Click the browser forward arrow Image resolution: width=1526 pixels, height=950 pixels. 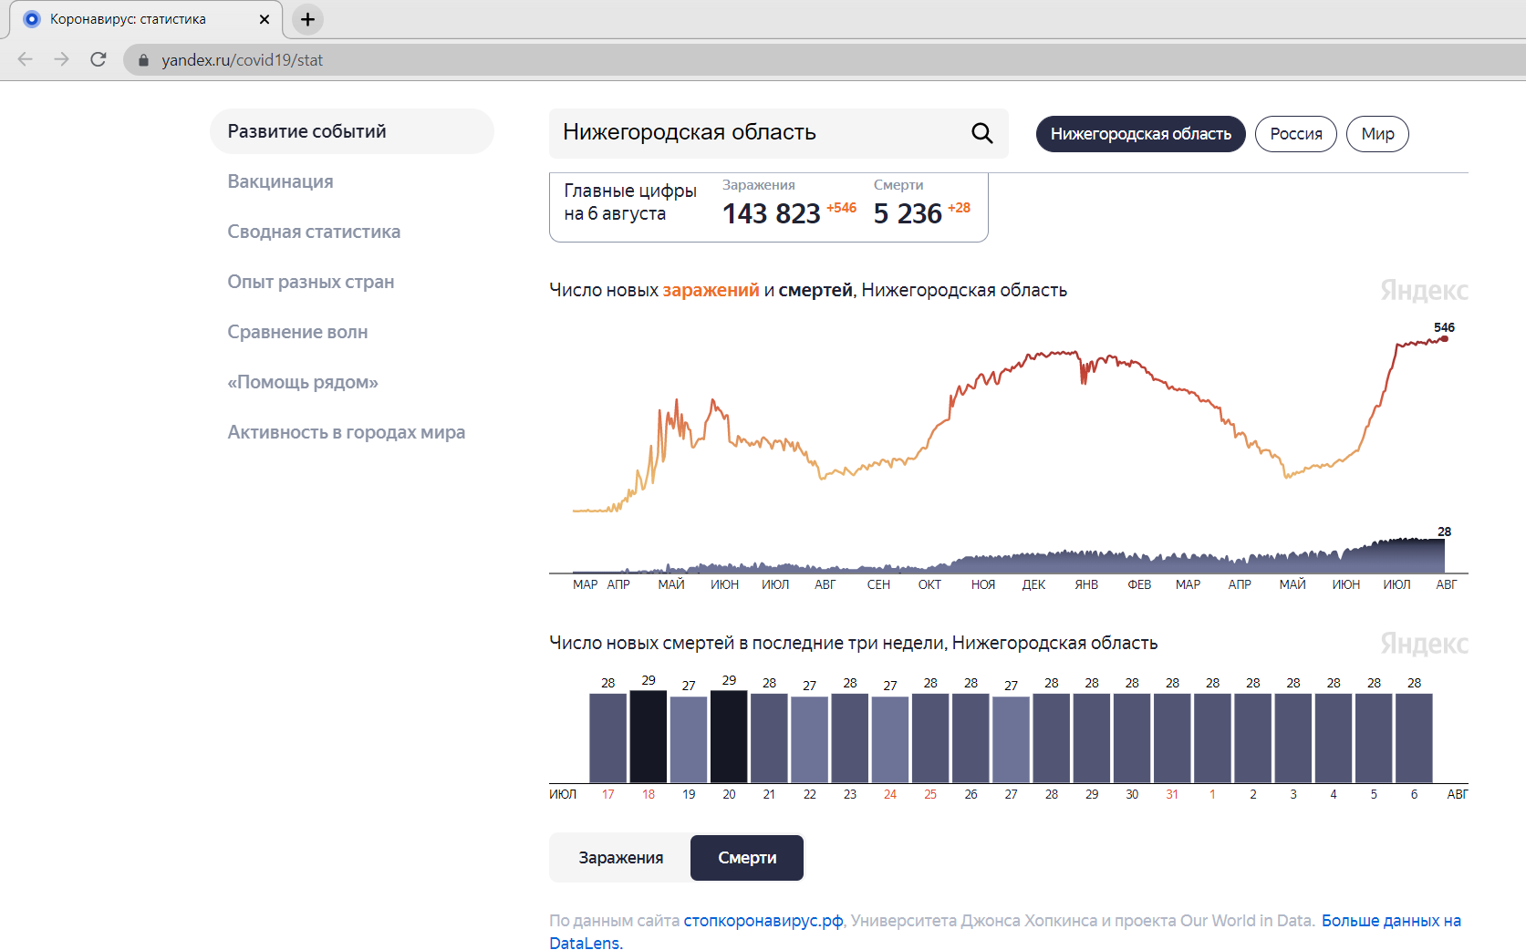tap(61, 59)
